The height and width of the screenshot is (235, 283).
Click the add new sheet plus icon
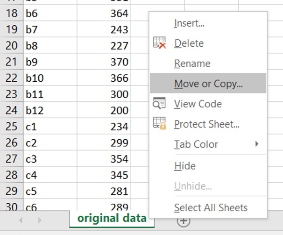tap(184, 221)
